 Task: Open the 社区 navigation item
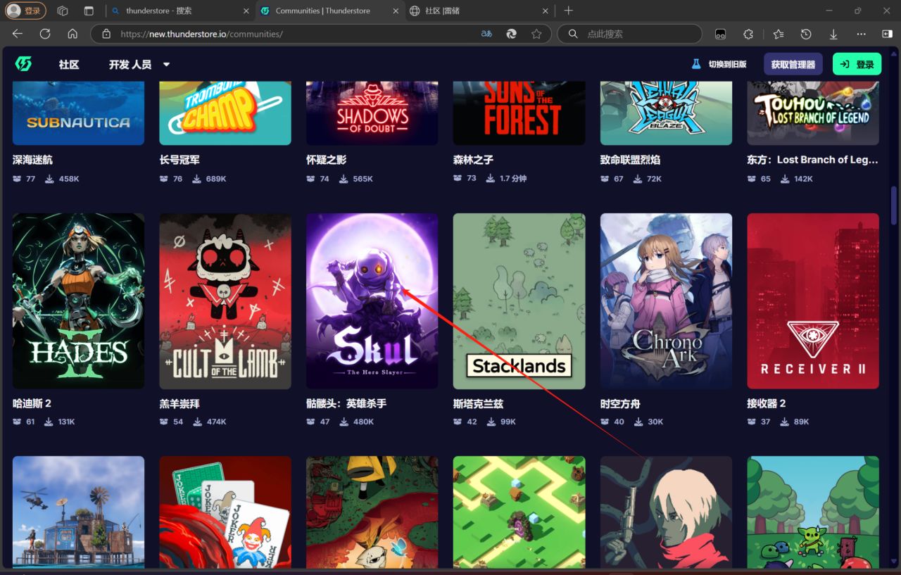[x=69, y=64]
